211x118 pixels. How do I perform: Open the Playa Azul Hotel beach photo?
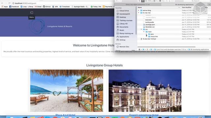[67, 90]
